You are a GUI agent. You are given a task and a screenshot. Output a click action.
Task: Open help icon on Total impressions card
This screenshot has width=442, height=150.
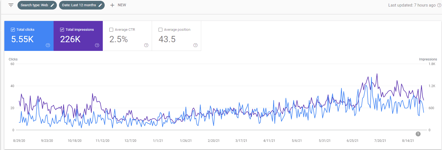tap(97, 45)
